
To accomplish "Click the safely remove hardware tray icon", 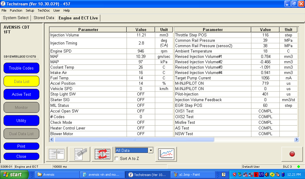I will (240, 175).
